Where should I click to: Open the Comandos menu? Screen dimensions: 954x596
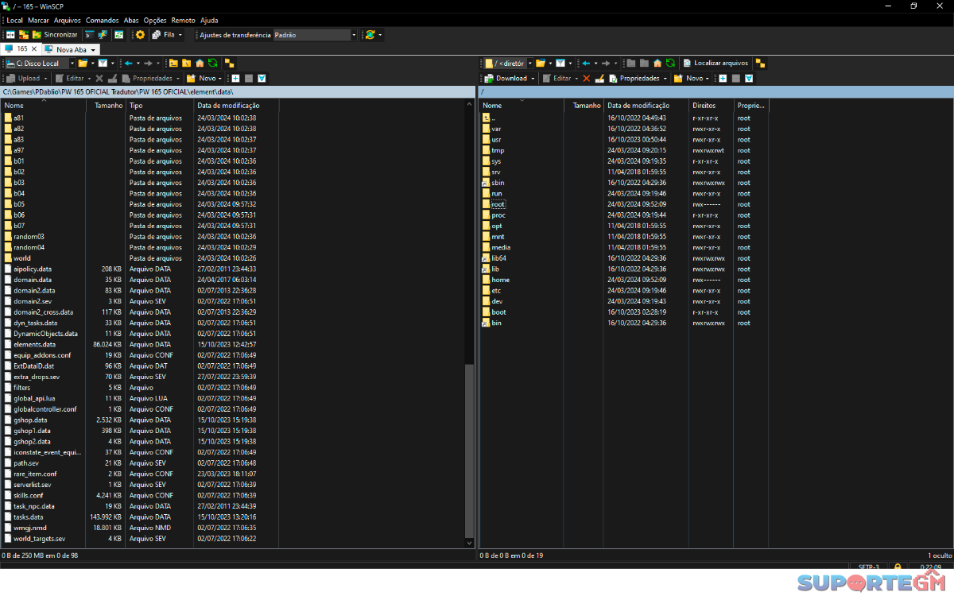pos(103,20)
